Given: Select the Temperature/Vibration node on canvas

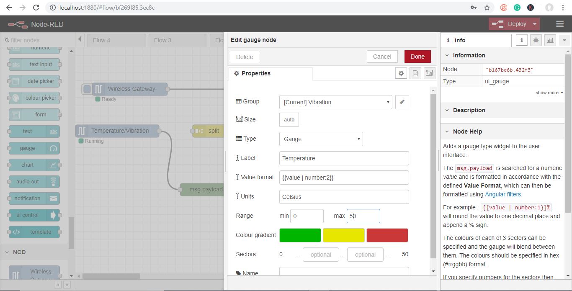Looking at the screenshot, I should coord(118,131).
